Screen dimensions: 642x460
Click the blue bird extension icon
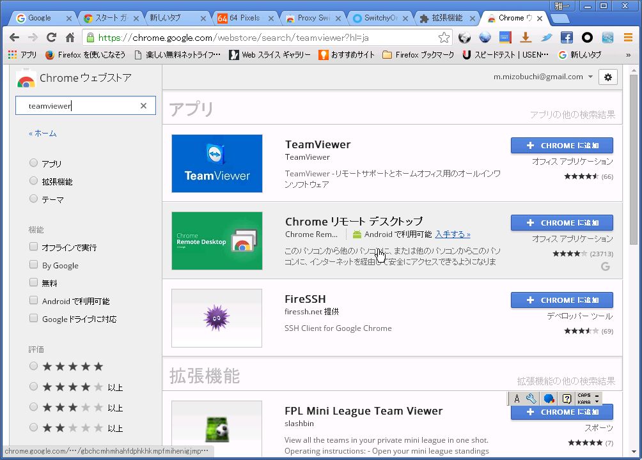tap(546, 38)
